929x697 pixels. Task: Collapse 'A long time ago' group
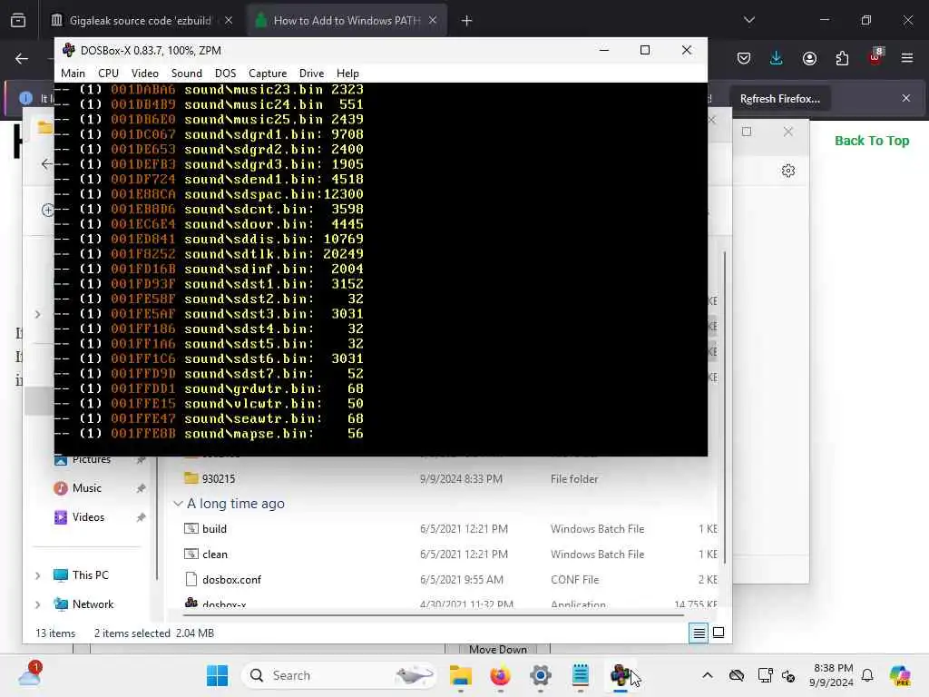[x=178, y=504]
